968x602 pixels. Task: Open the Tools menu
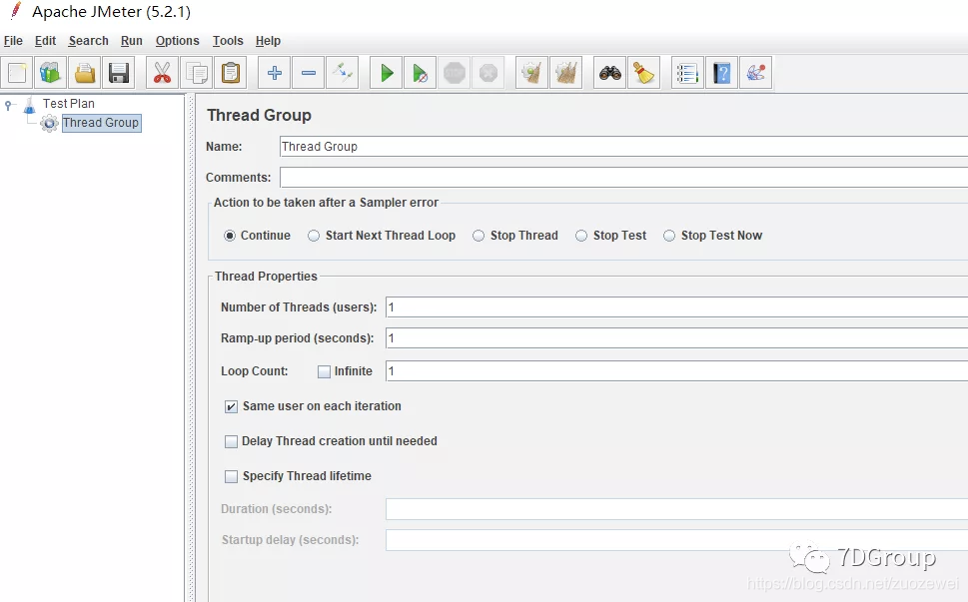[228, 41]
